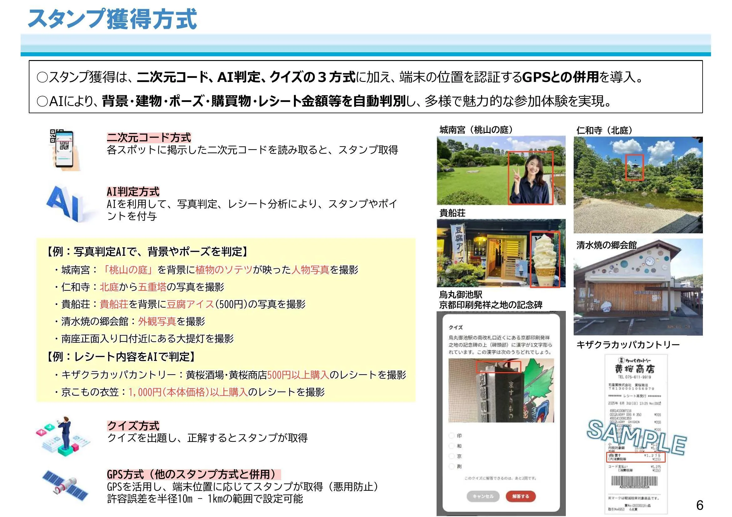Image resolution: width=732 pixels, height=517 pixels.
Task: Click the red 解答する button
Action: click(x=521, y=496)
